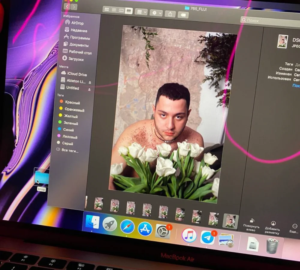Image resolution: width=300 pixels, height=270 pixels.
Task: Click the Создан label in info panel
Action: [286, 69]
